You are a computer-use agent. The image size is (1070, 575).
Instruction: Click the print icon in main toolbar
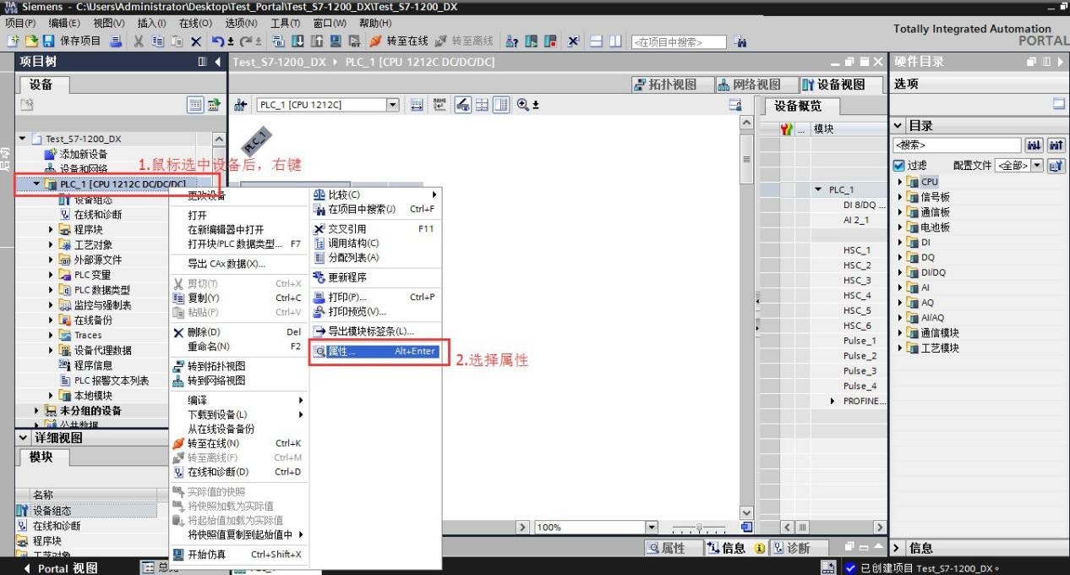coord(116,41)
